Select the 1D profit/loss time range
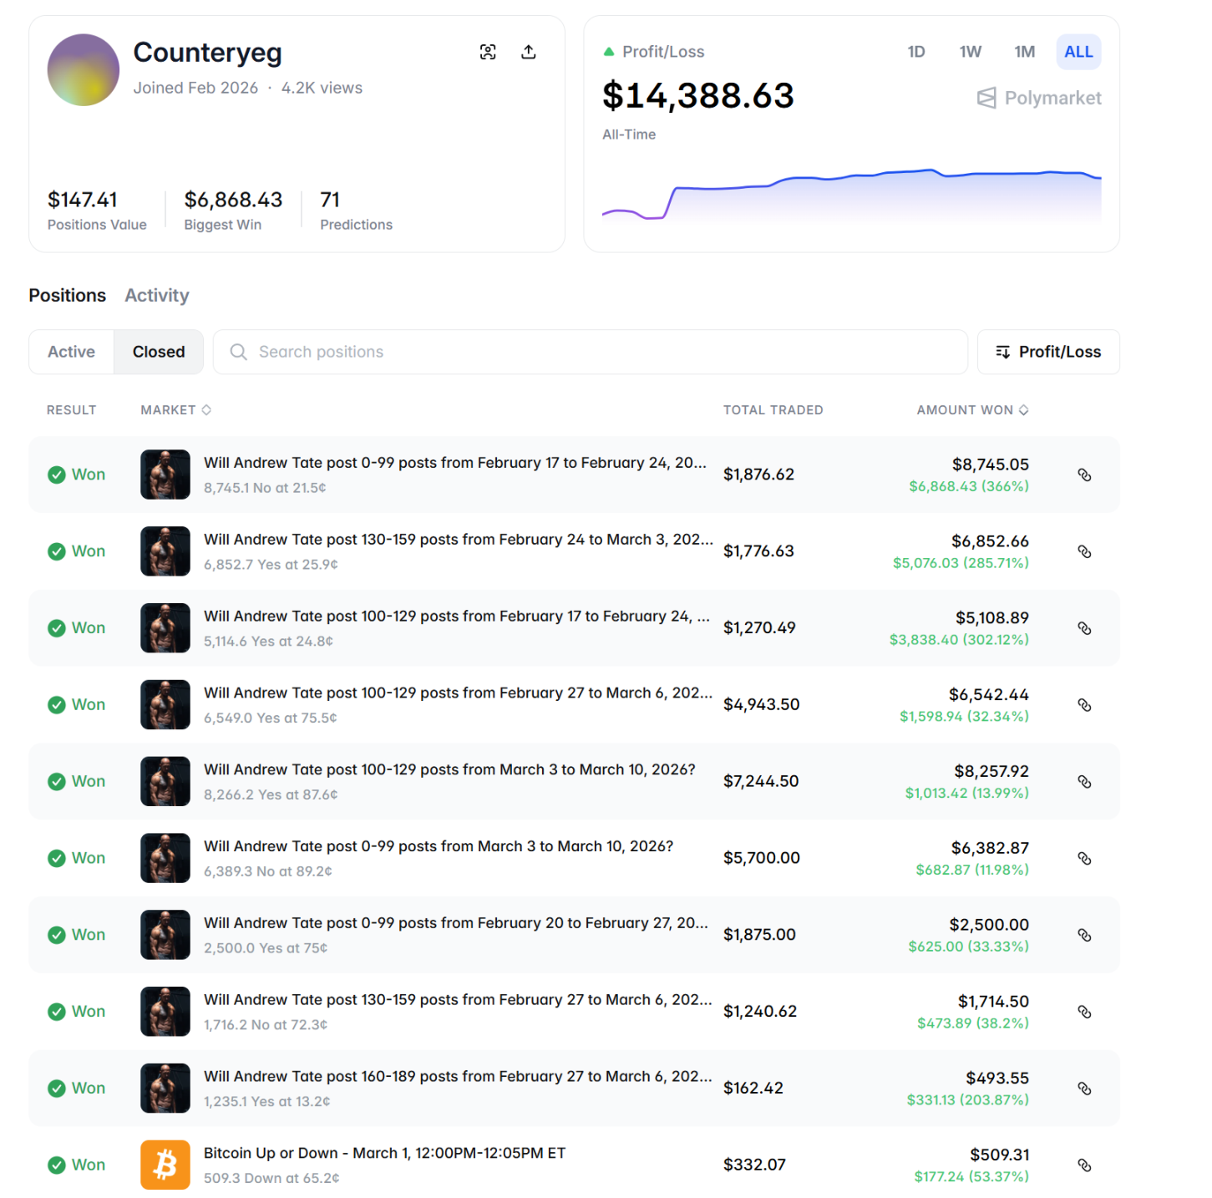This screenshot has width=1212, height=1198. (915, 52)
